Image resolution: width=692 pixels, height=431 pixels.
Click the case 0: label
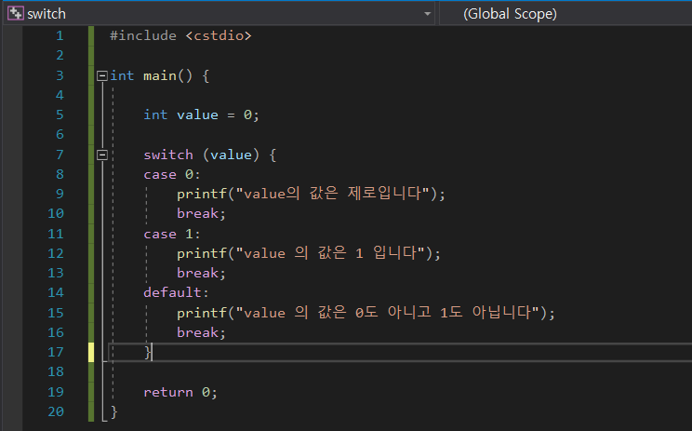tap(172, 175)
